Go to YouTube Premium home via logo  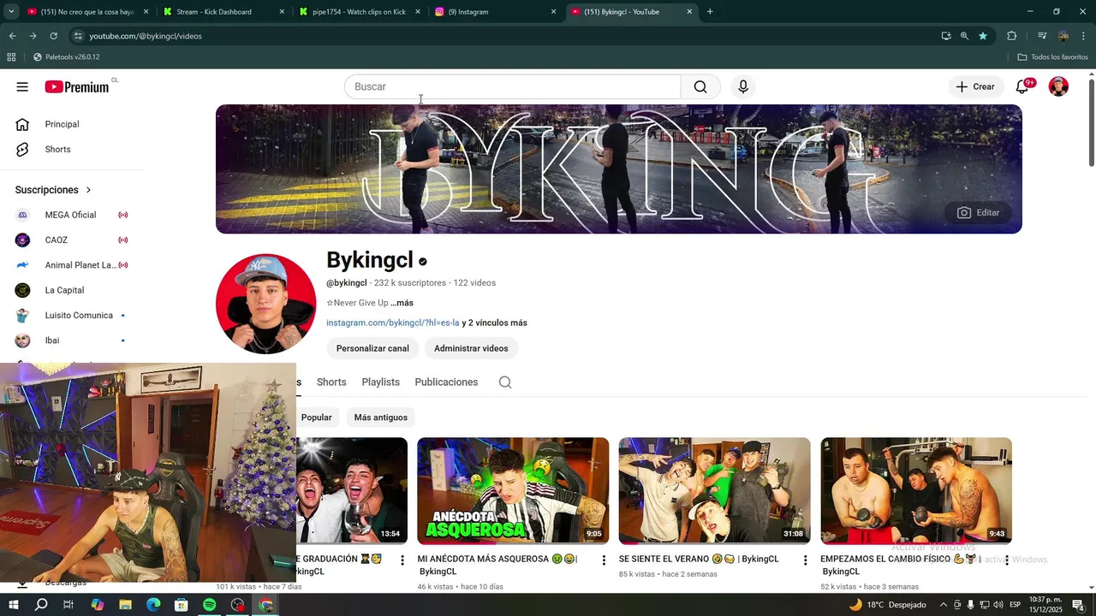pos(77,86)
